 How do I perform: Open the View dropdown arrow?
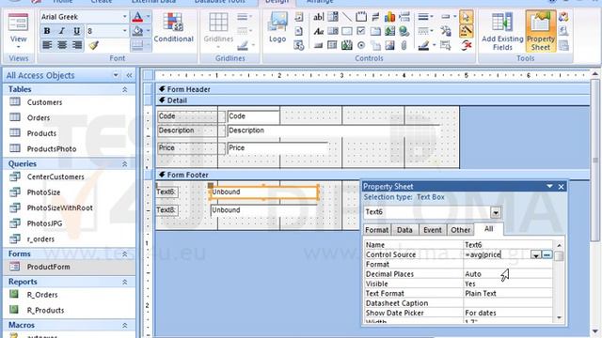click(18, 47)
